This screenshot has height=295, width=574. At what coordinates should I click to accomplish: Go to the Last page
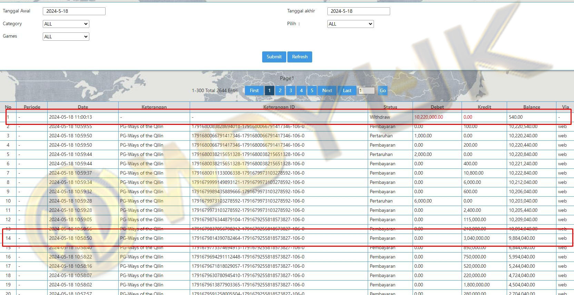click(x=347, y=90)
